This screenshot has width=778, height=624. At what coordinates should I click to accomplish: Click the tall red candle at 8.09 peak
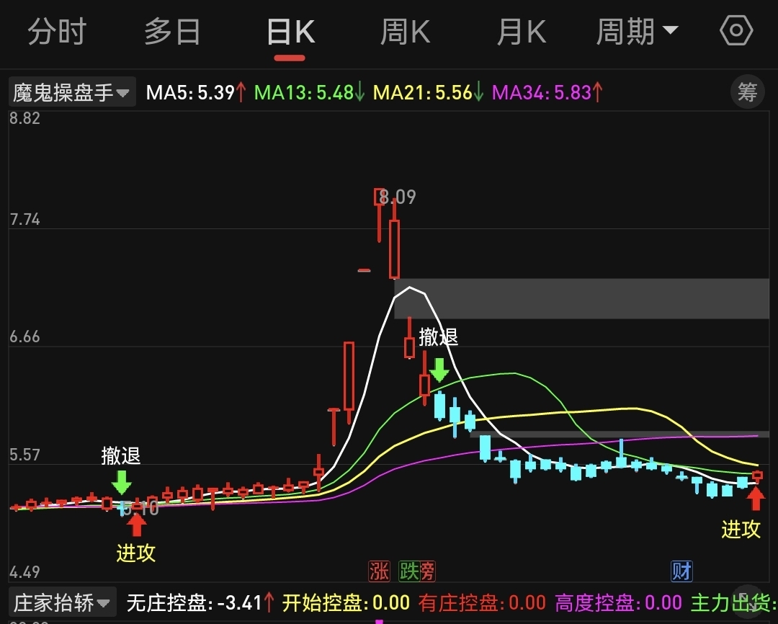click(380, 215)
